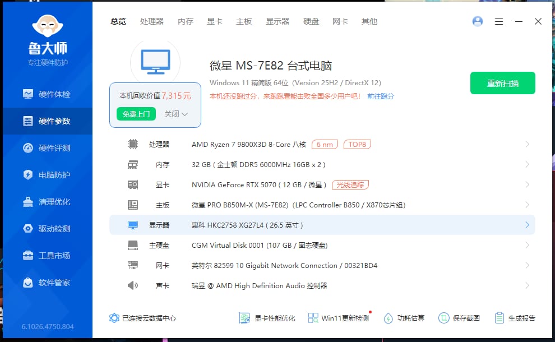
Task: Click the main hard disk icon
Action: 133,246
